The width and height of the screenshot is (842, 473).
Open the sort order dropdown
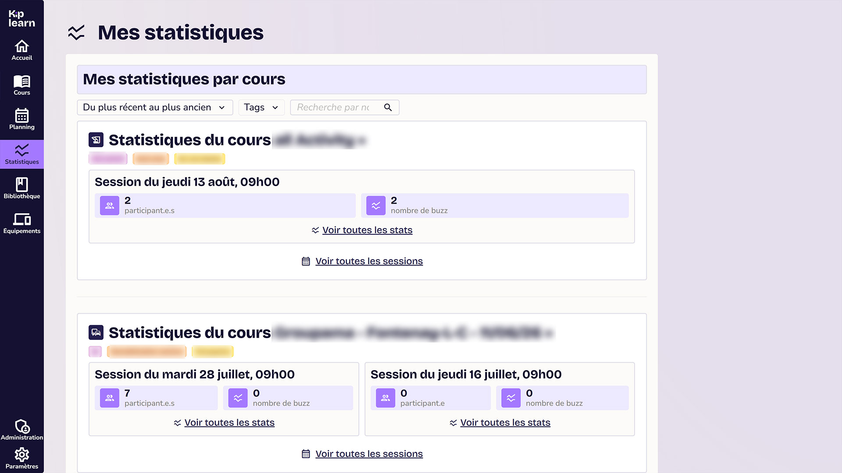click(155, 107)
